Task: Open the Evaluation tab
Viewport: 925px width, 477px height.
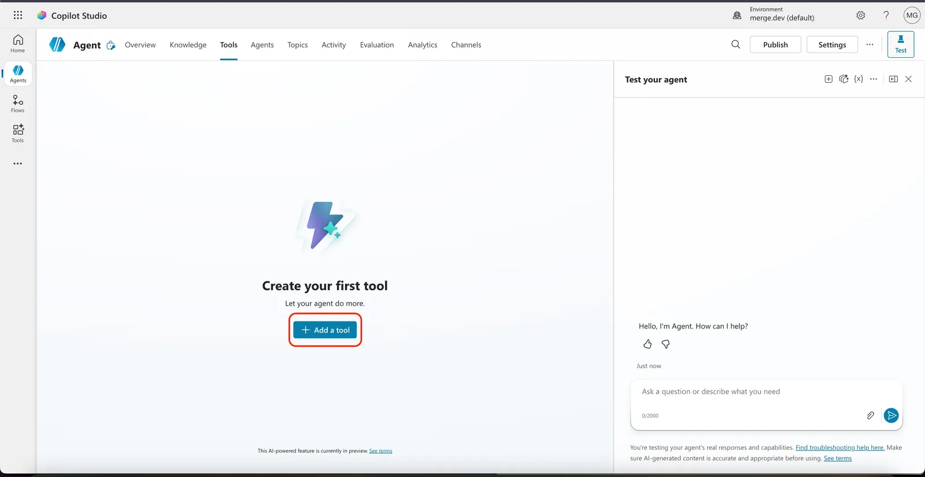Action: [377, 45]
